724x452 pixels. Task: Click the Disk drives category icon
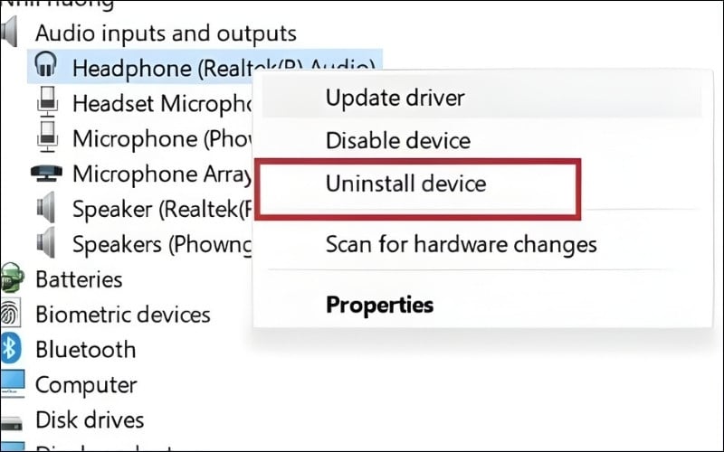coord(12,419)
